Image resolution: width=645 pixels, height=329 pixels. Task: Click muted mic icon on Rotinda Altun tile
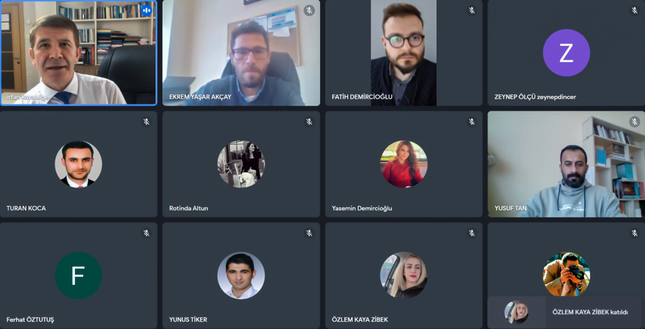309,121
